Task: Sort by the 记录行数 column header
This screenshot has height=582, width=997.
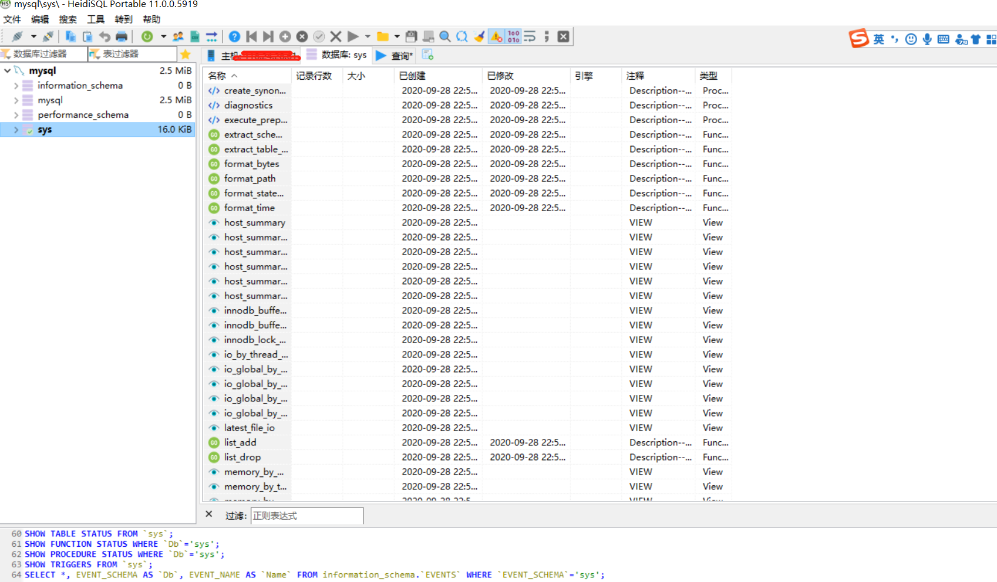Action: coord(316,76)
